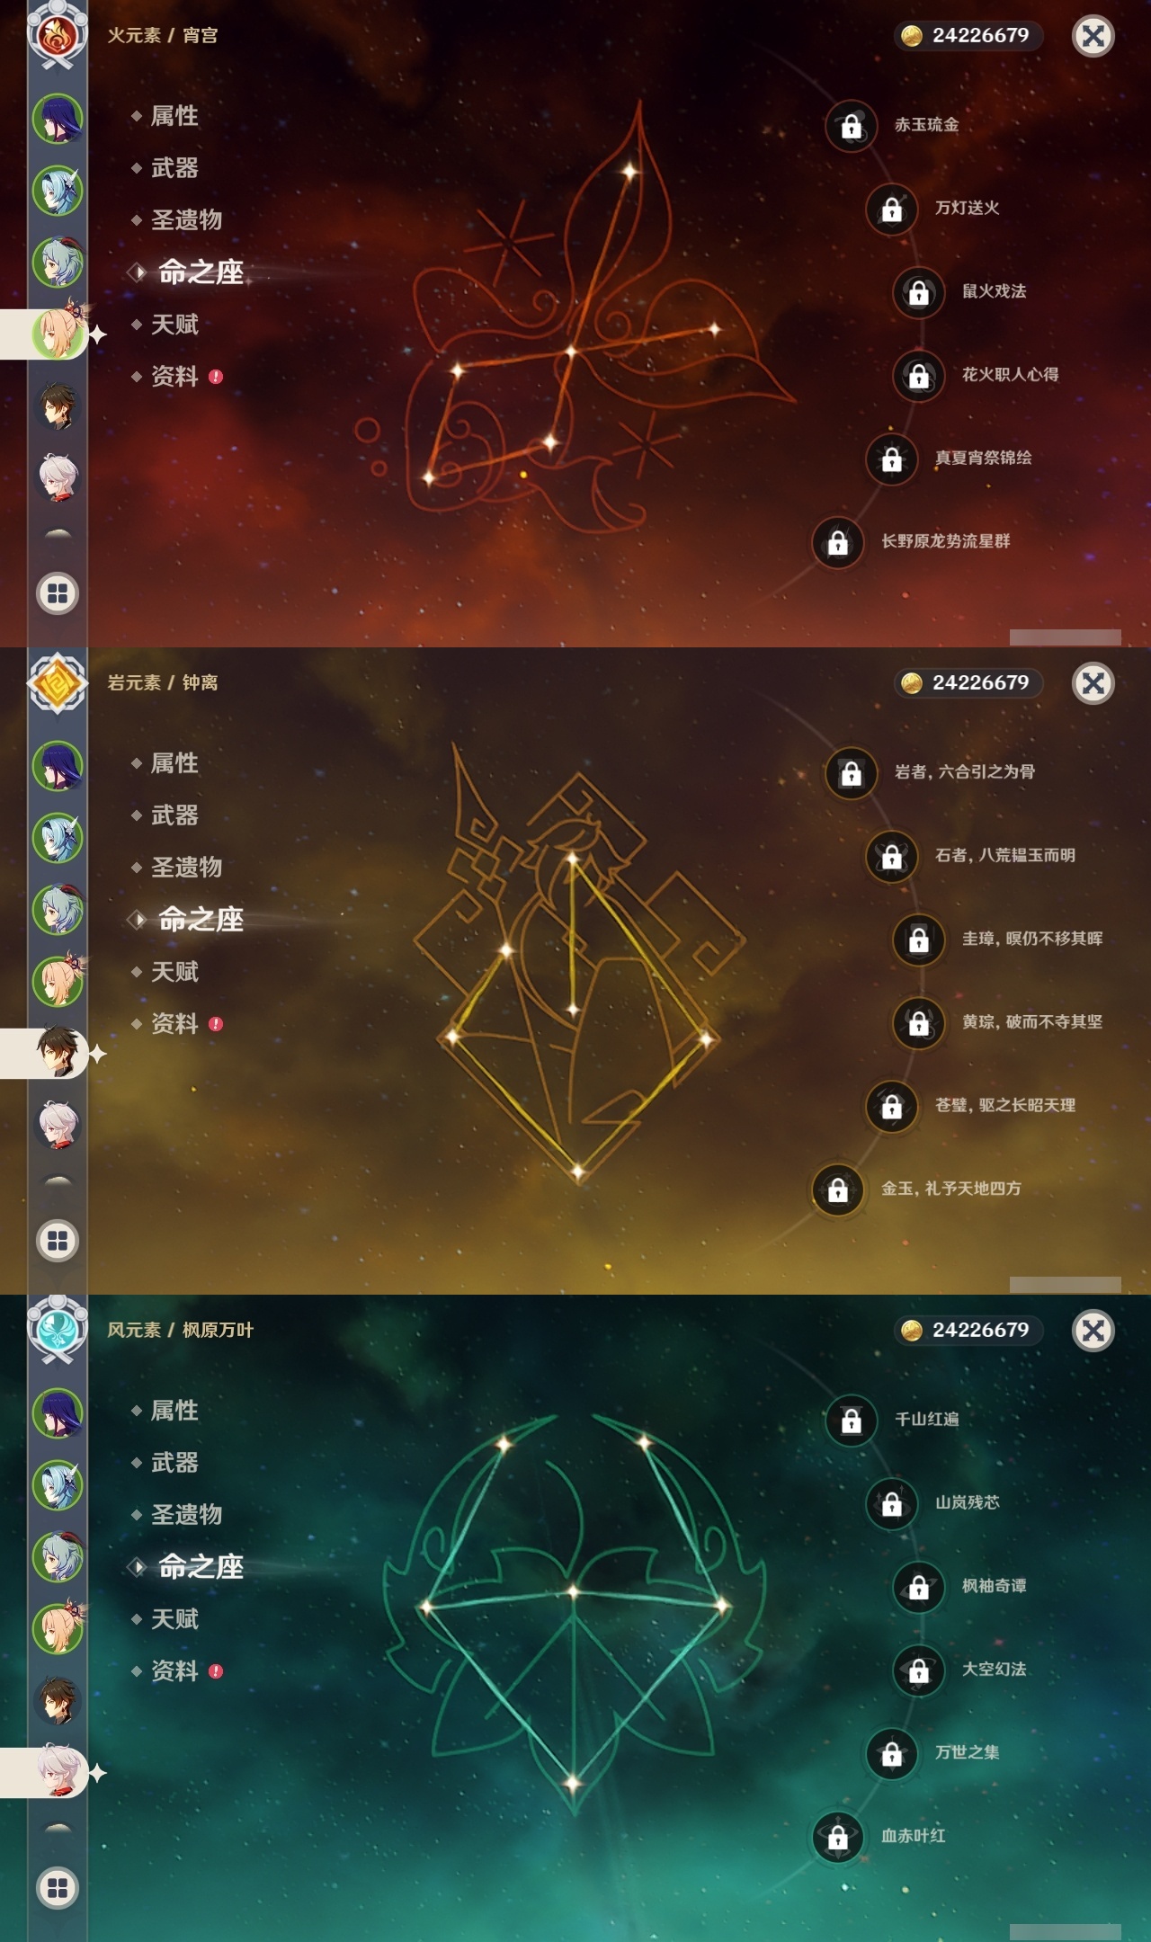The height and width of the screenshot is (1942, 1151).
Task: Open the locked 千山红遍 constellation icon
Action: tap(851, 1421)
